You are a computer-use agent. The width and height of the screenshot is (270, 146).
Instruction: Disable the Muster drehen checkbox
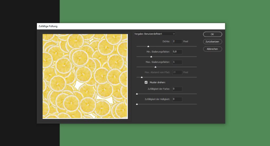(146, 82)
